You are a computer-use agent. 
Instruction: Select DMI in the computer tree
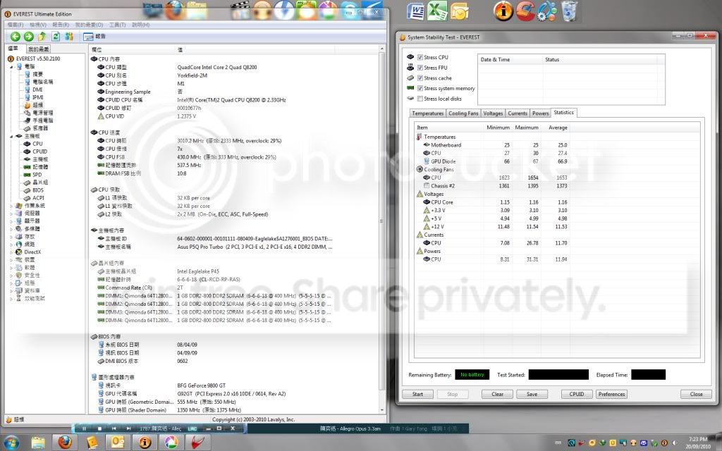coord(37,89)
